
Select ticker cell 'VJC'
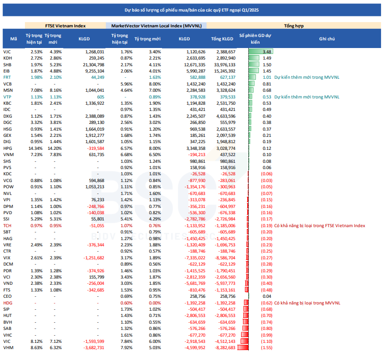(x=7, y=52)
